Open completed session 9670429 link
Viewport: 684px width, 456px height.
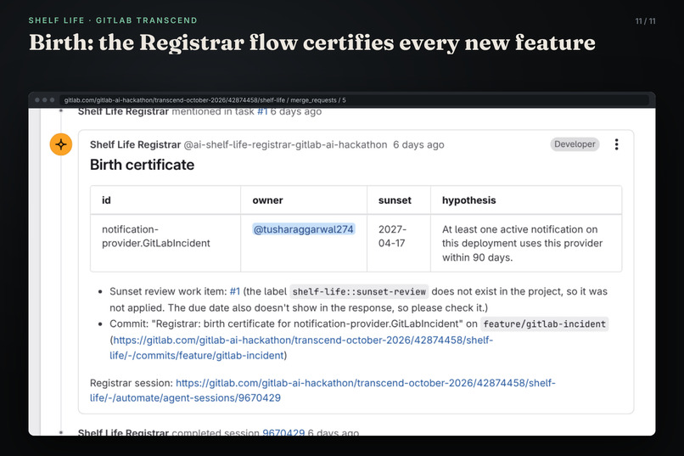283,432
